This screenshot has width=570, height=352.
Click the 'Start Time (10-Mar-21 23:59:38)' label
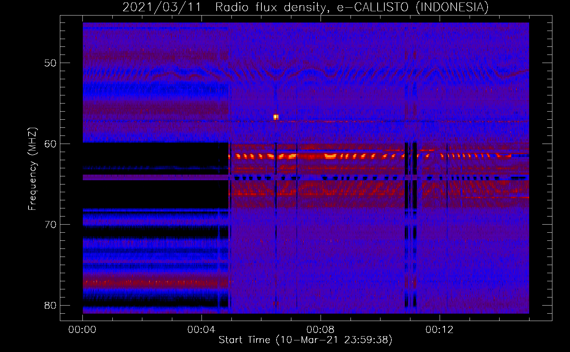tap(305, 340)
